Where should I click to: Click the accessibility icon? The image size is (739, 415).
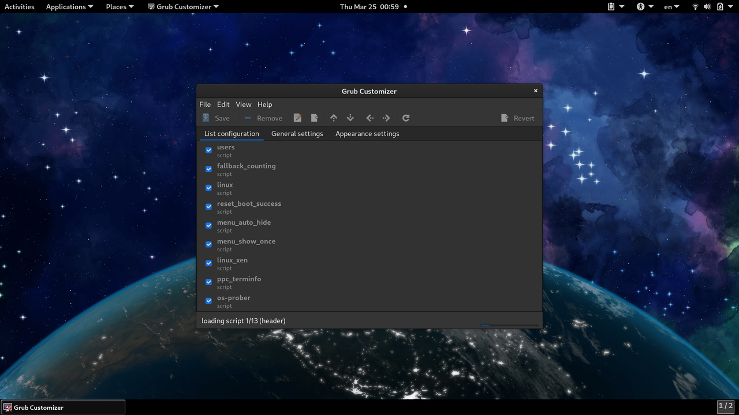tap(640, 7)
